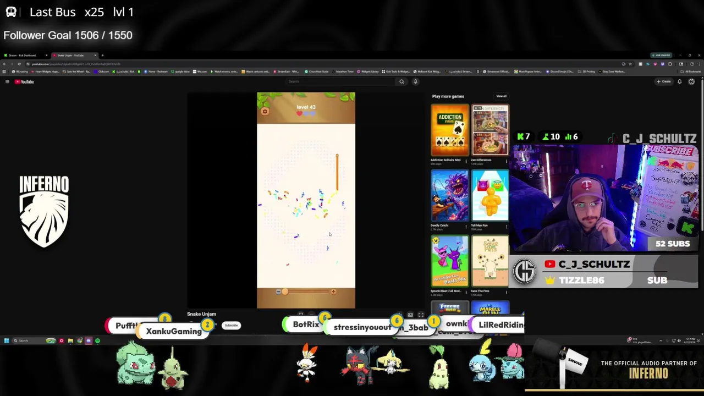
Task: Open Windows Start menu
Action: point(7,341)
